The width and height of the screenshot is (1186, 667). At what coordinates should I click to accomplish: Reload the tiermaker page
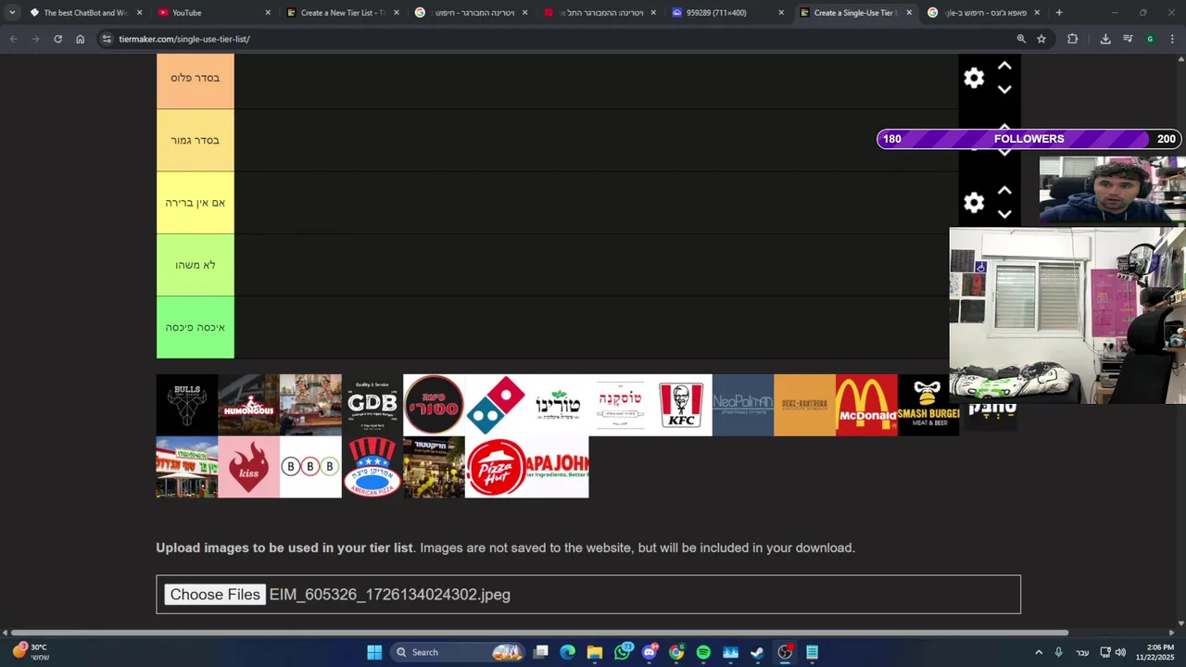(x=57, y=39)
